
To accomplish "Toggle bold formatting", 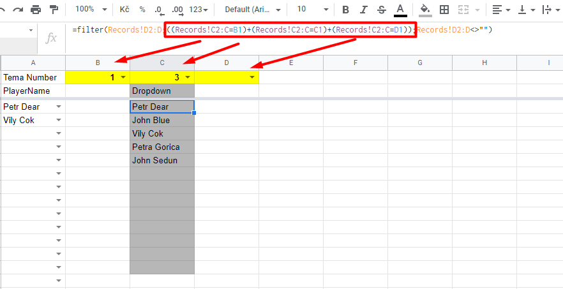I will [x=346, y=10].
